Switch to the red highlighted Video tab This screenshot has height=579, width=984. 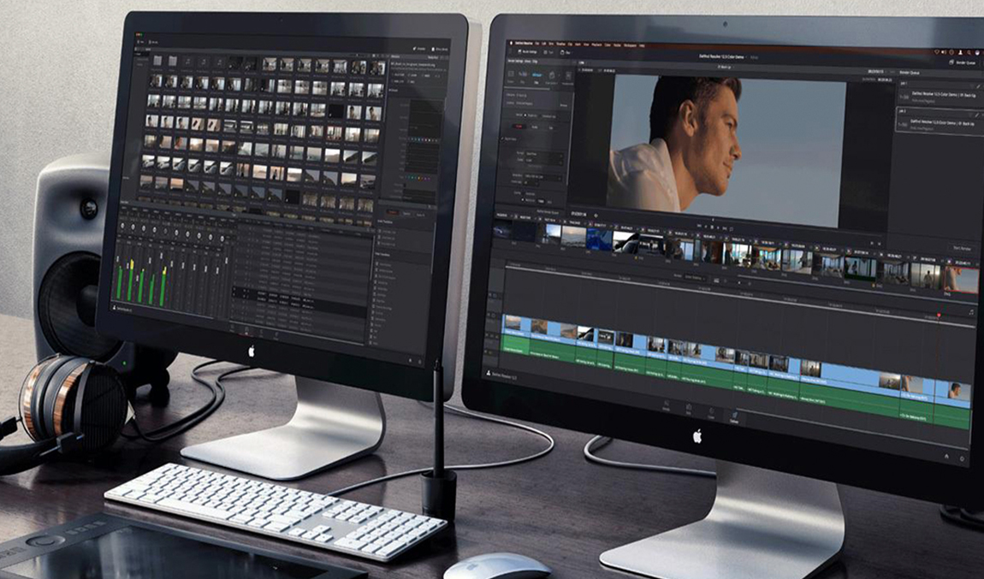coord(519,126)
